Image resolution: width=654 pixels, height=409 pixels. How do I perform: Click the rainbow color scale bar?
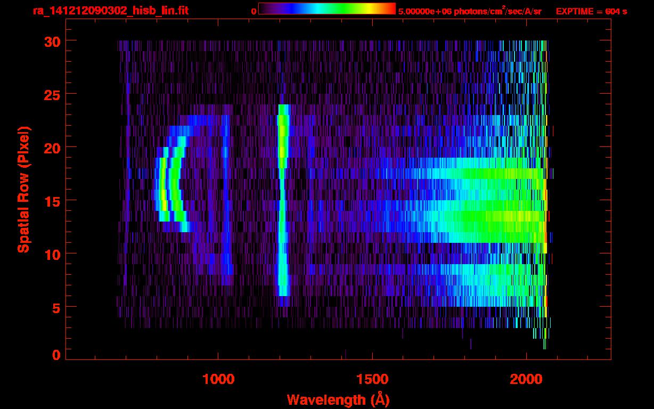(327, 9)
